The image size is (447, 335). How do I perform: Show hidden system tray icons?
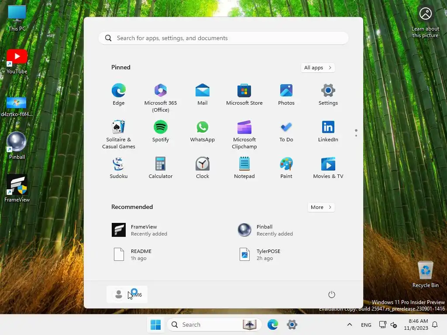(x=350, y=325)
